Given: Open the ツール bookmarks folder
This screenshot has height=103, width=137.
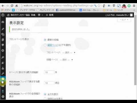Looking at the screenshot, I should [x=108, y=10].
